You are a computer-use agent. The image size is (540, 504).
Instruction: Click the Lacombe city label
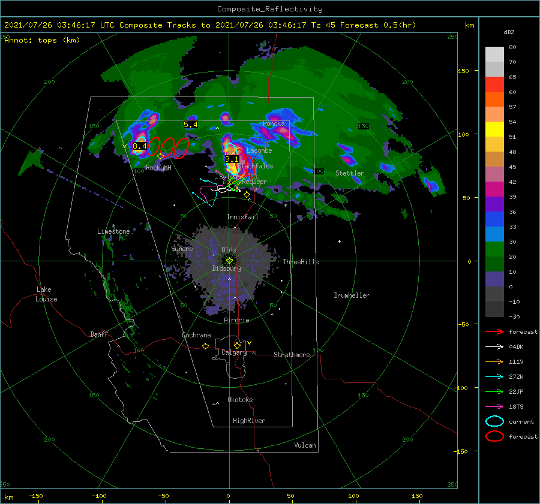tap(259, 150)
